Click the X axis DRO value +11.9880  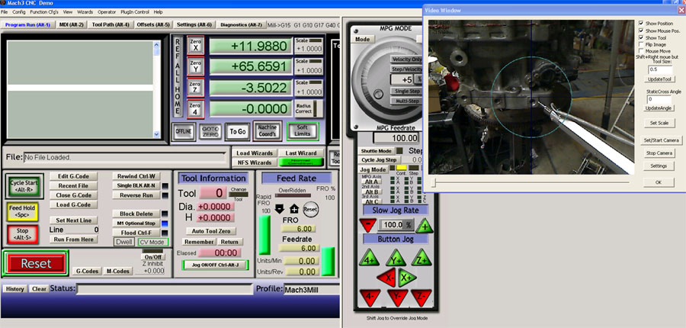251,46
